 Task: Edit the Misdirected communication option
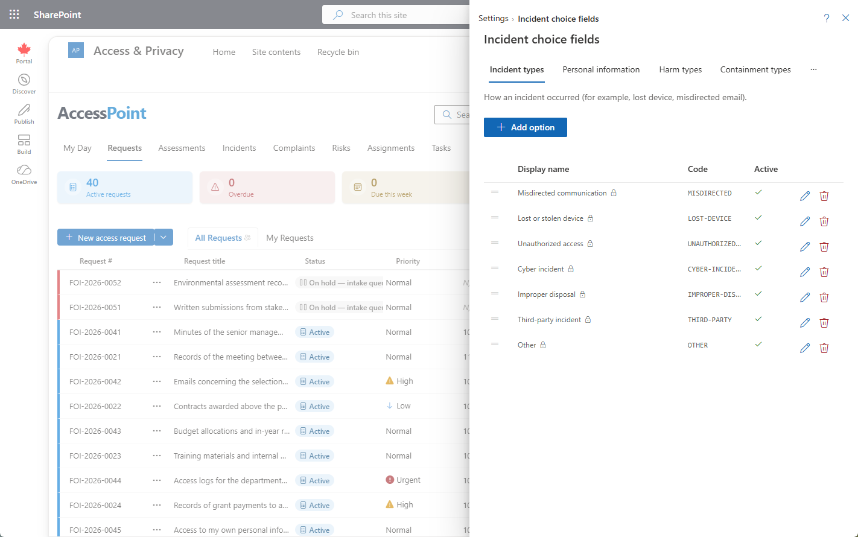(805, 196)
